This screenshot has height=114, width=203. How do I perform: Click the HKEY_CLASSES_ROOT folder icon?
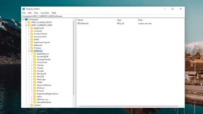(29, 22)
